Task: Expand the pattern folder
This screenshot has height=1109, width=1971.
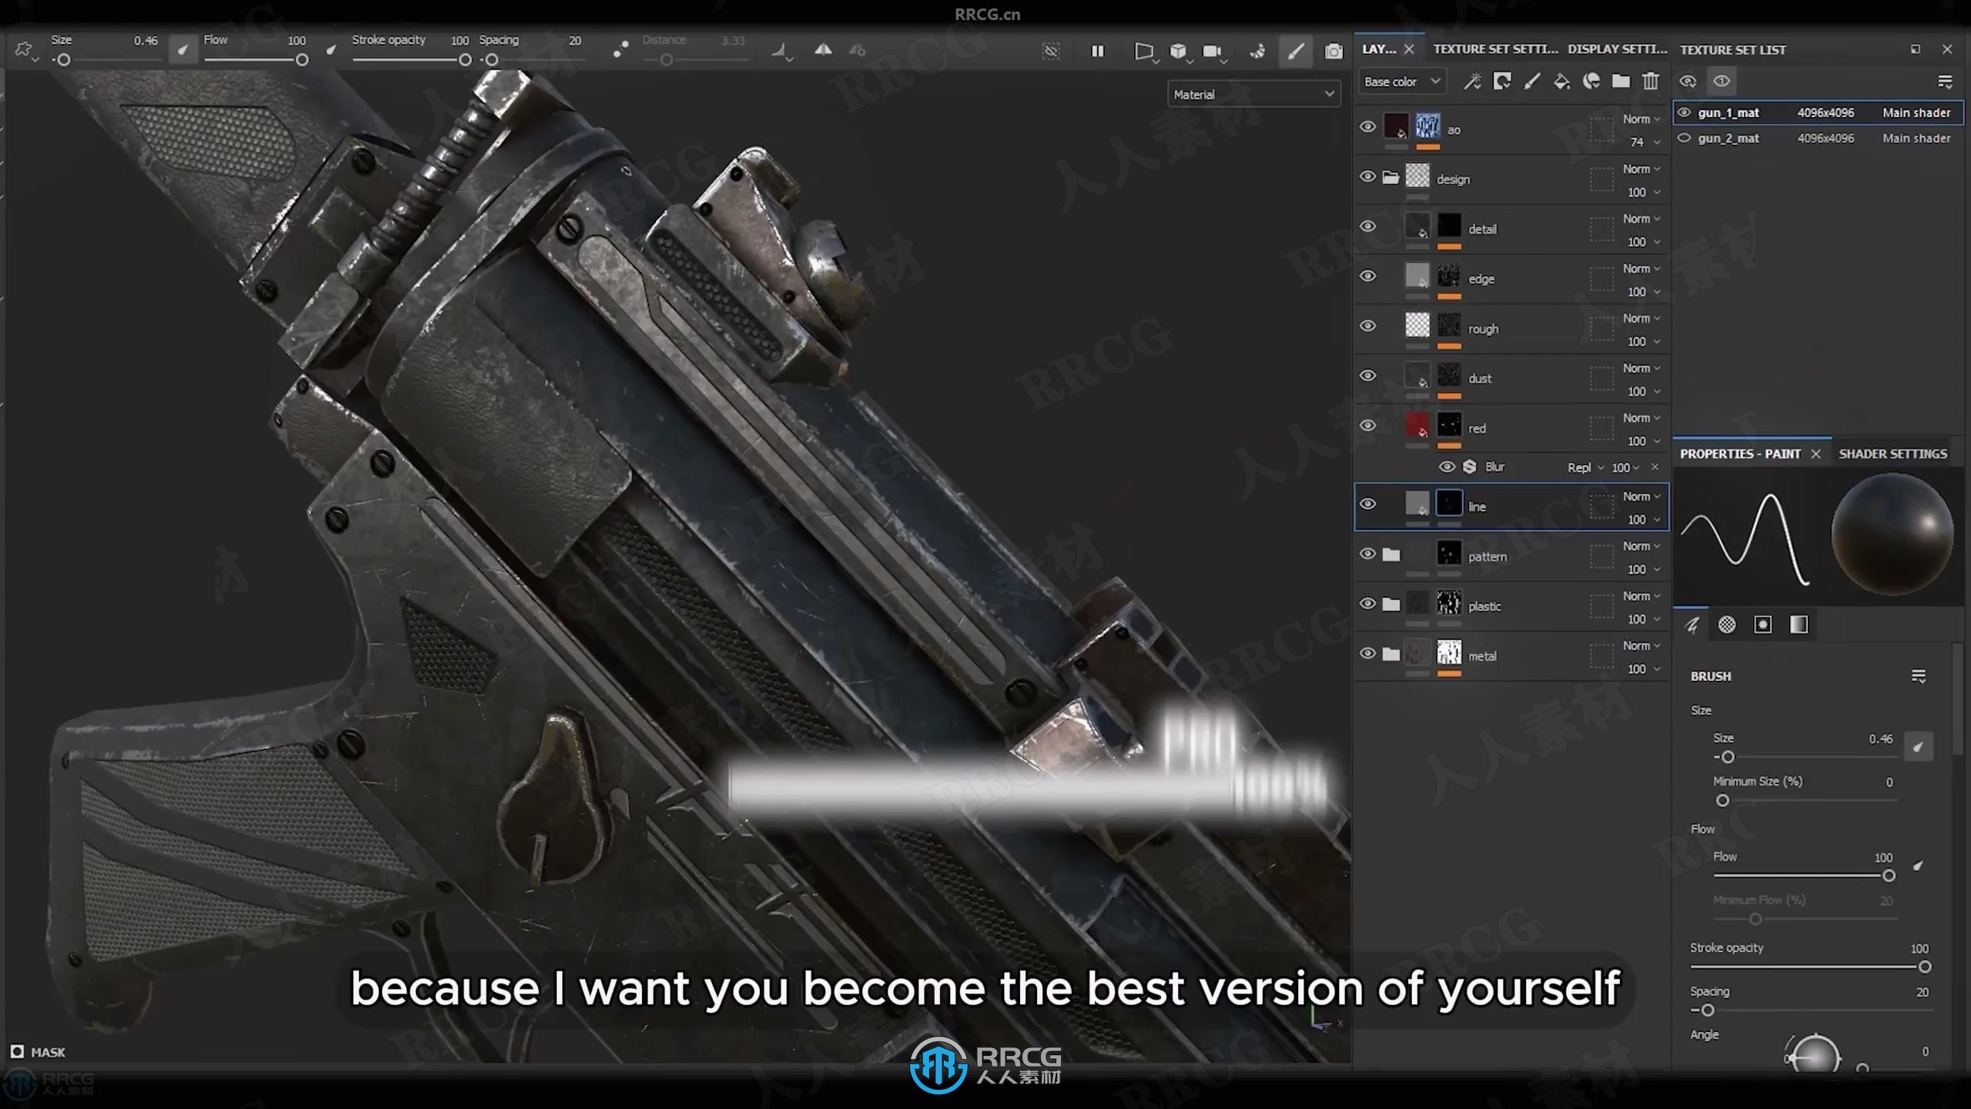Action: 1390,554
